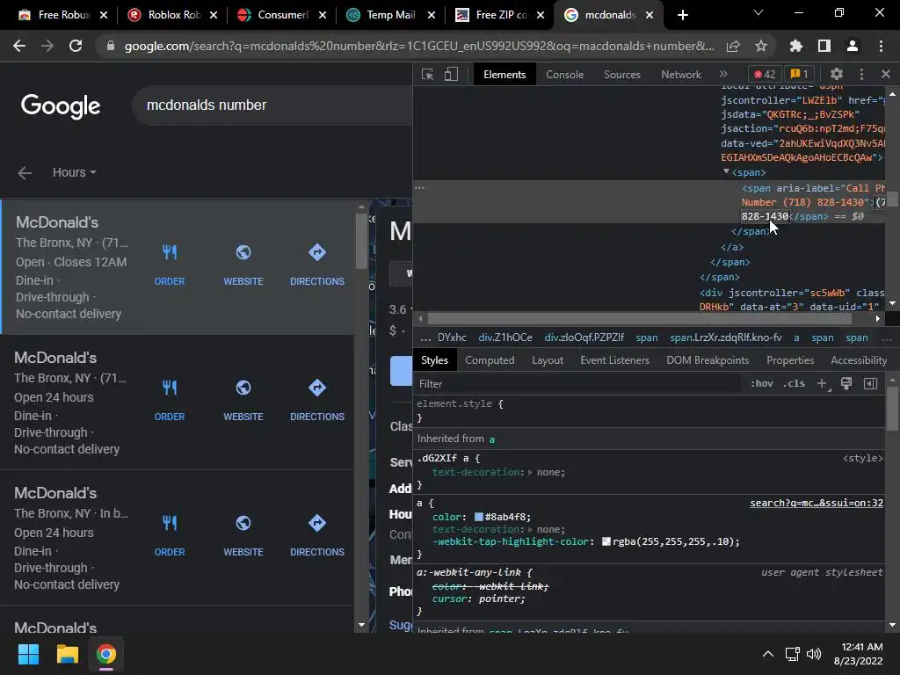Open the Chrome profile icon
This screenshot has width=900, height=675.
(x=853, y=46)
